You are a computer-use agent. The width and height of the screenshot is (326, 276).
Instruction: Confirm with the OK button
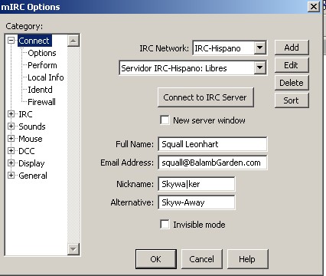[156, 259]
